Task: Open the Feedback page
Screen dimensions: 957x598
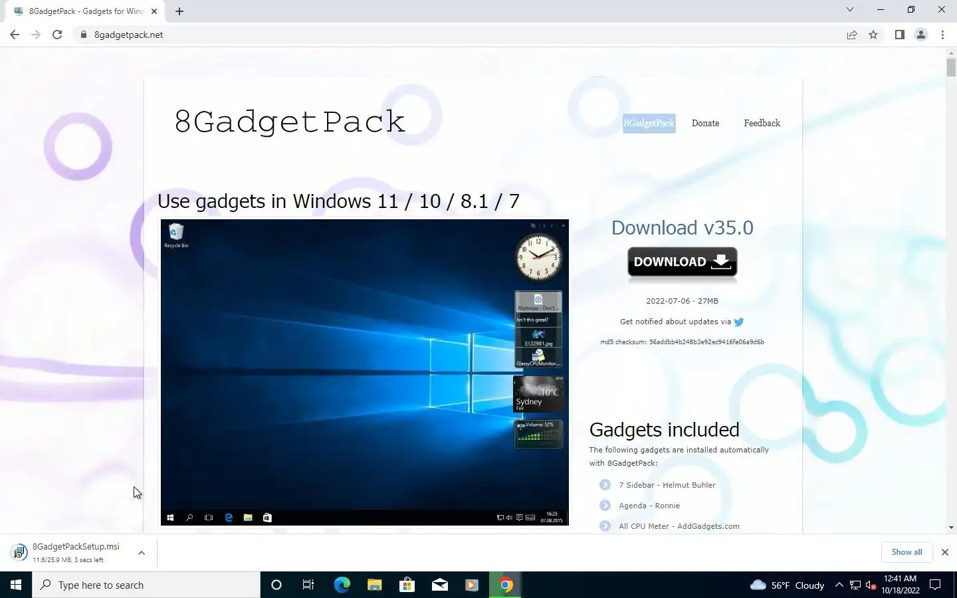Action: click(762, 123)
